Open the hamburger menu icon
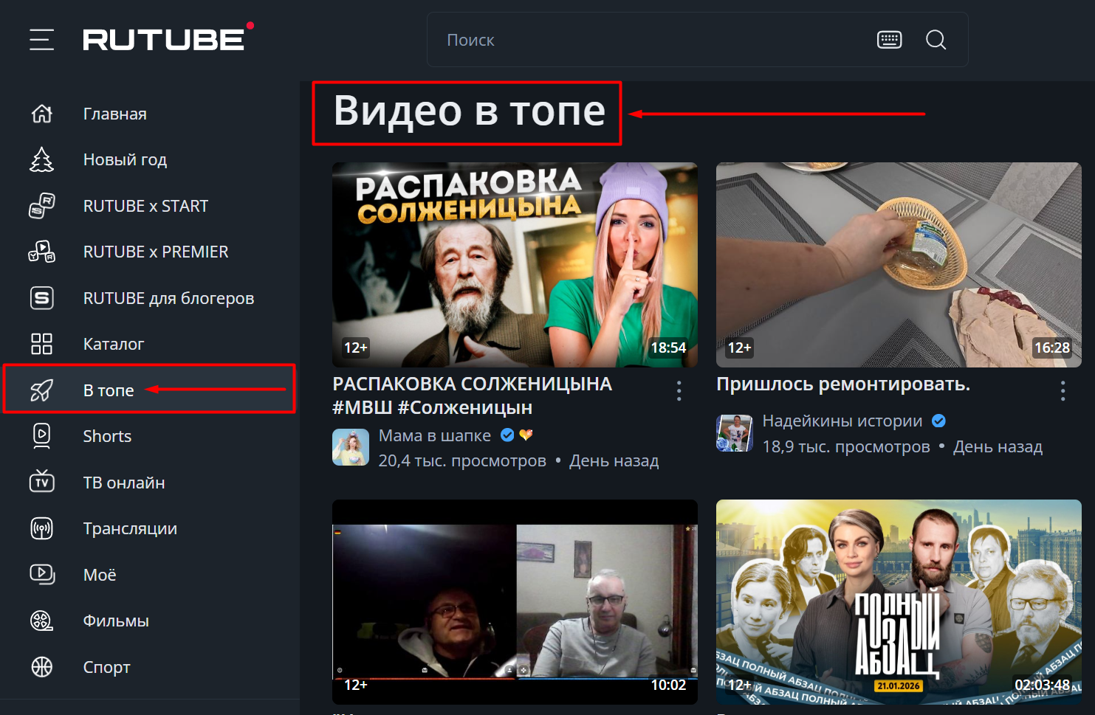 pos(41,40)
